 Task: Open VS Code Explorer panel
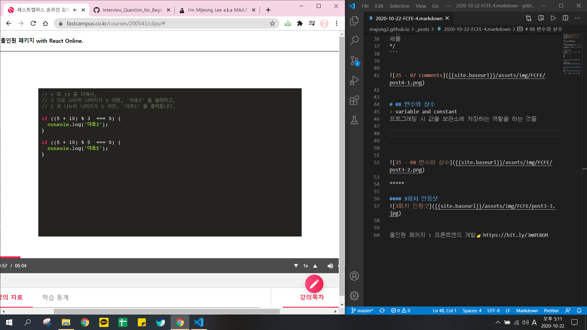point(354,21)
